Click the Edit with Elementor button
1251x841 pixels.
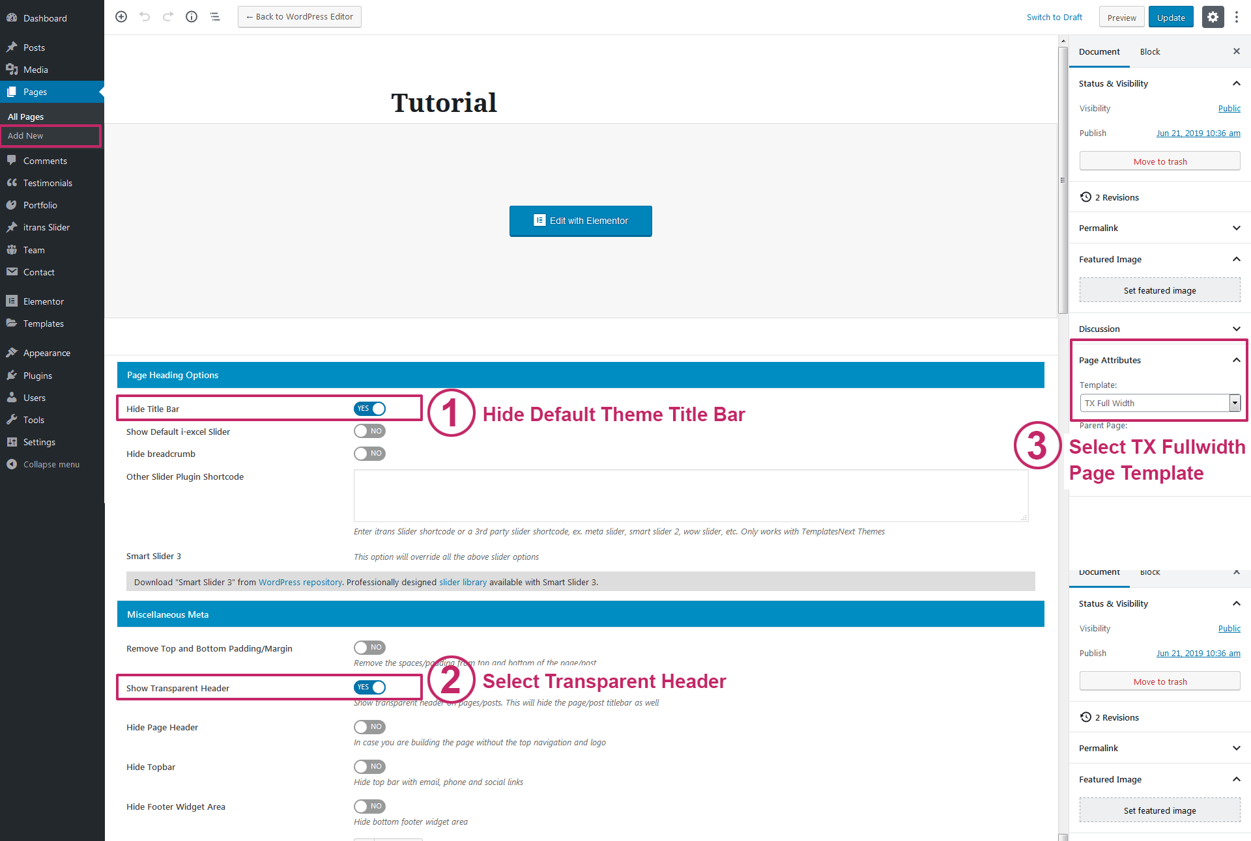tap(581, 221)
